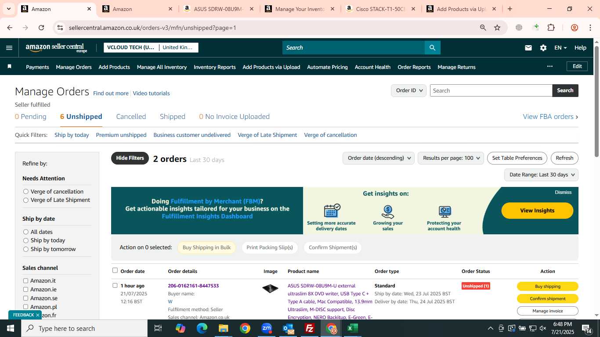
Task: Switch to the No Invoice Uploaded tab
Action: click(x=234, y=117)
